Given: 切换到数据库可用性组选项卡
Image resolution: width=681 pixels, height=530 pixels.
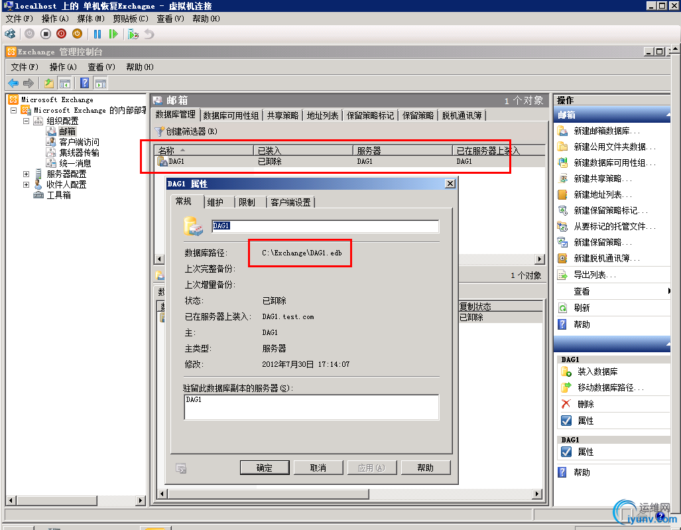Looking at the screenshot, I should point(229,113).
